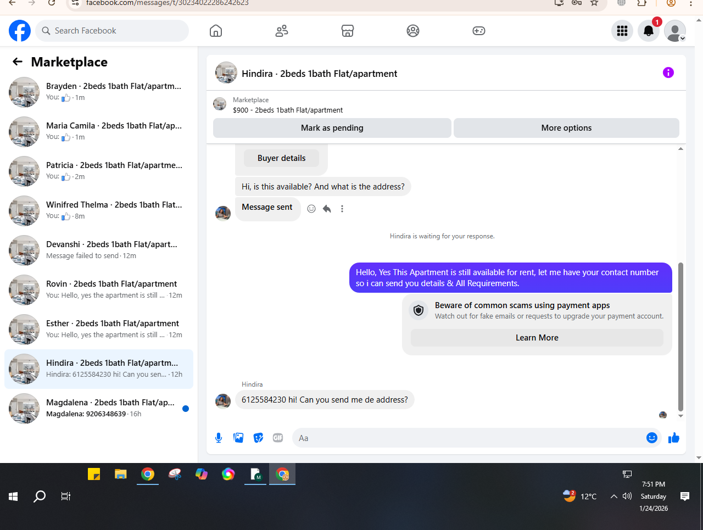Open Task View on taskbar
This screenshot has width=703, height=530.
[x=66, y=496]
